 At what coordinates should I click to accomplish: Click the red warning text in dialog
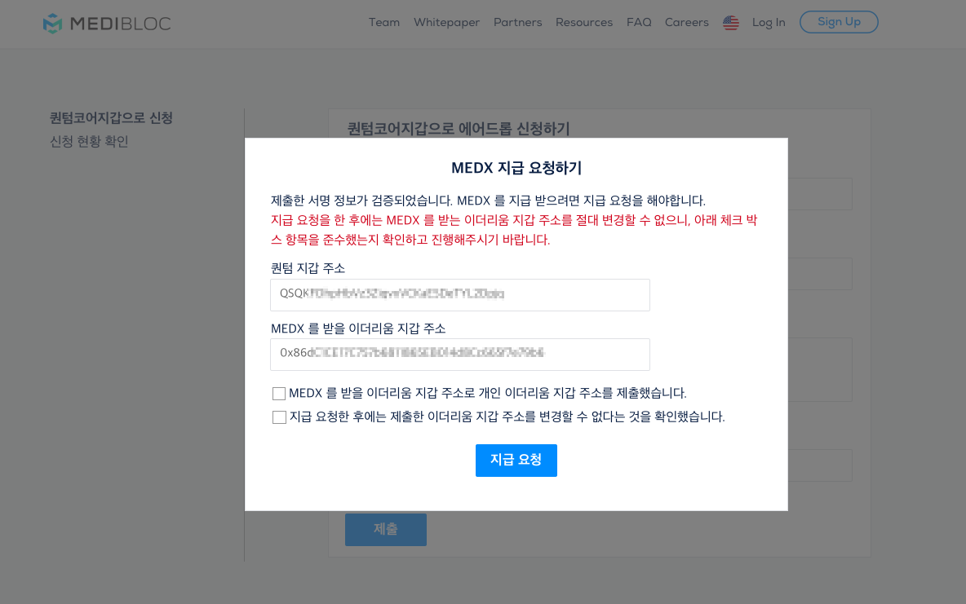tap(514, 230)
